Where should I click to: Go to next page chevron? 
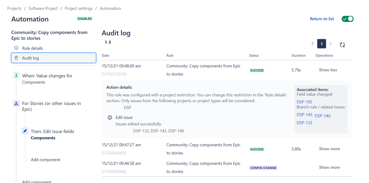pos(331,44)
